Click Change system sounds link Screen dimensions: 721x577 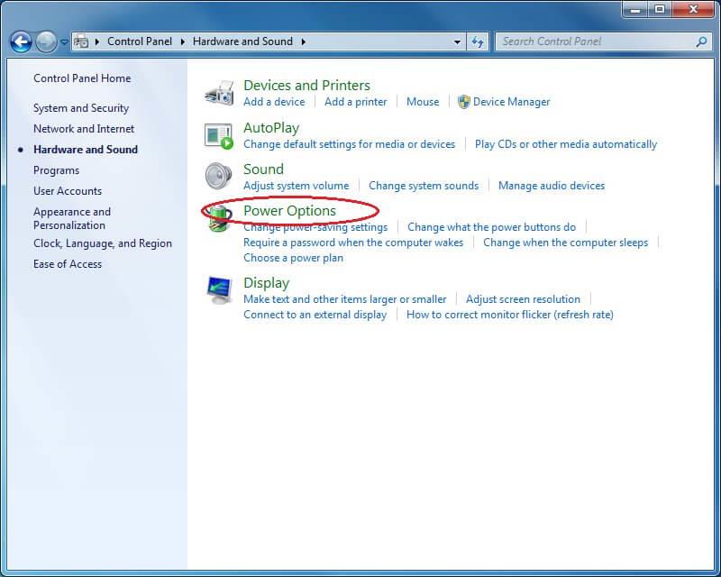click(424, 186)
